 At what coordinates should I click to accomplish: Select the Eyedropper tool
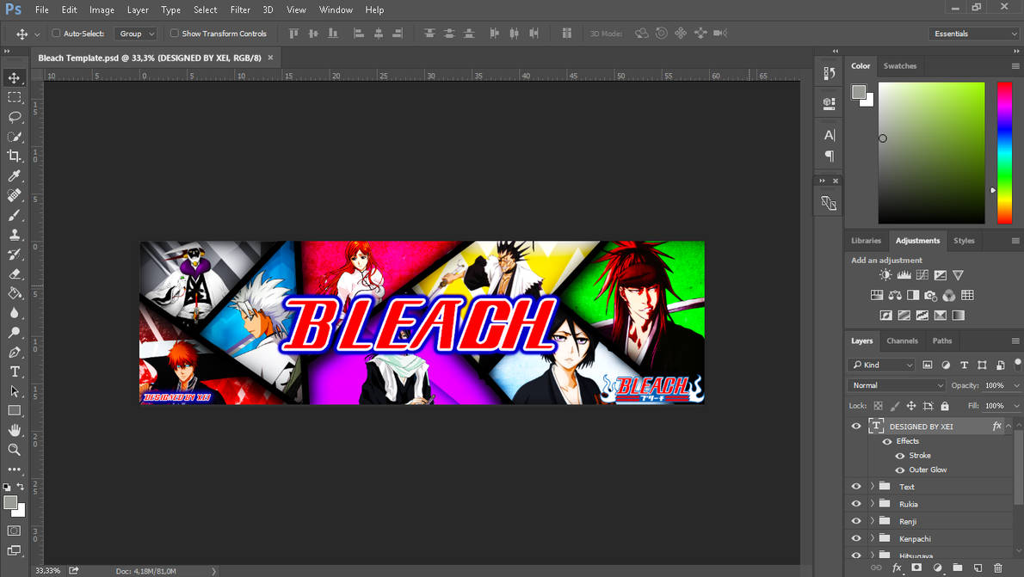coord(14,175)
